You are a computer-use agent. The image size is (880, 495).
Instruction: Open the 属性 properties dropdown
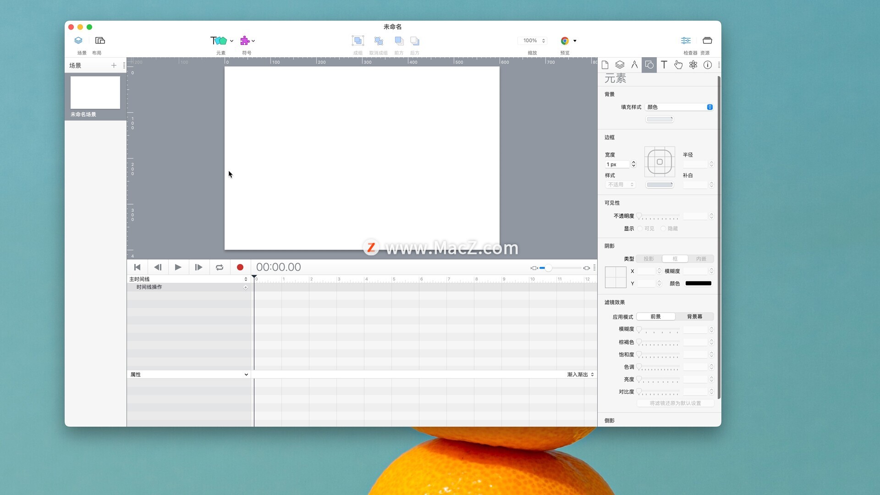coord(188,374)
